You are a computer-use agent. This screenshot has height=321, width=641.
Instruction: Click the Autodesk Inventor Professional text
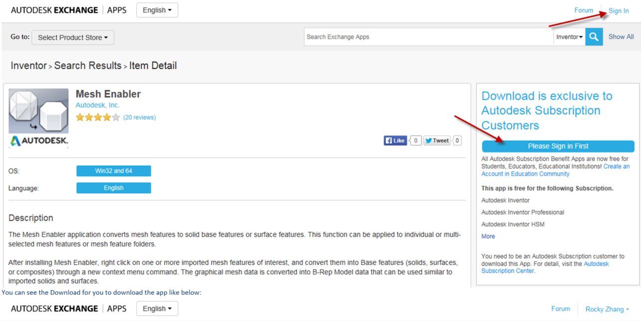523,212
